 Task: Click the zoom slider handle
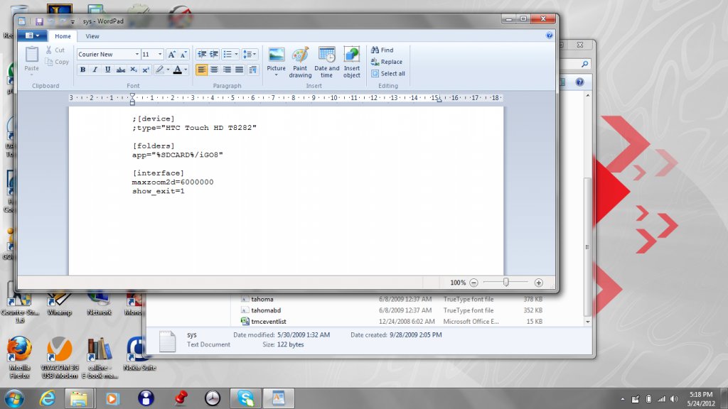tap(505, 283)
